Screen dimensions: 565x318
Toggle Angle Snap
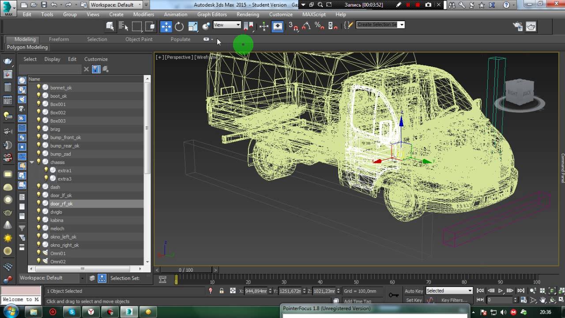pos(306,26)
